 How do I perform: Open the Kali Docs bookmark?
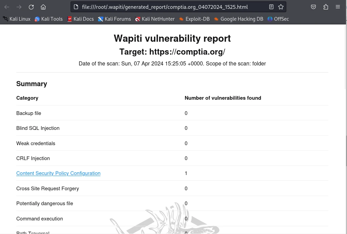click(x=80, y=19)
